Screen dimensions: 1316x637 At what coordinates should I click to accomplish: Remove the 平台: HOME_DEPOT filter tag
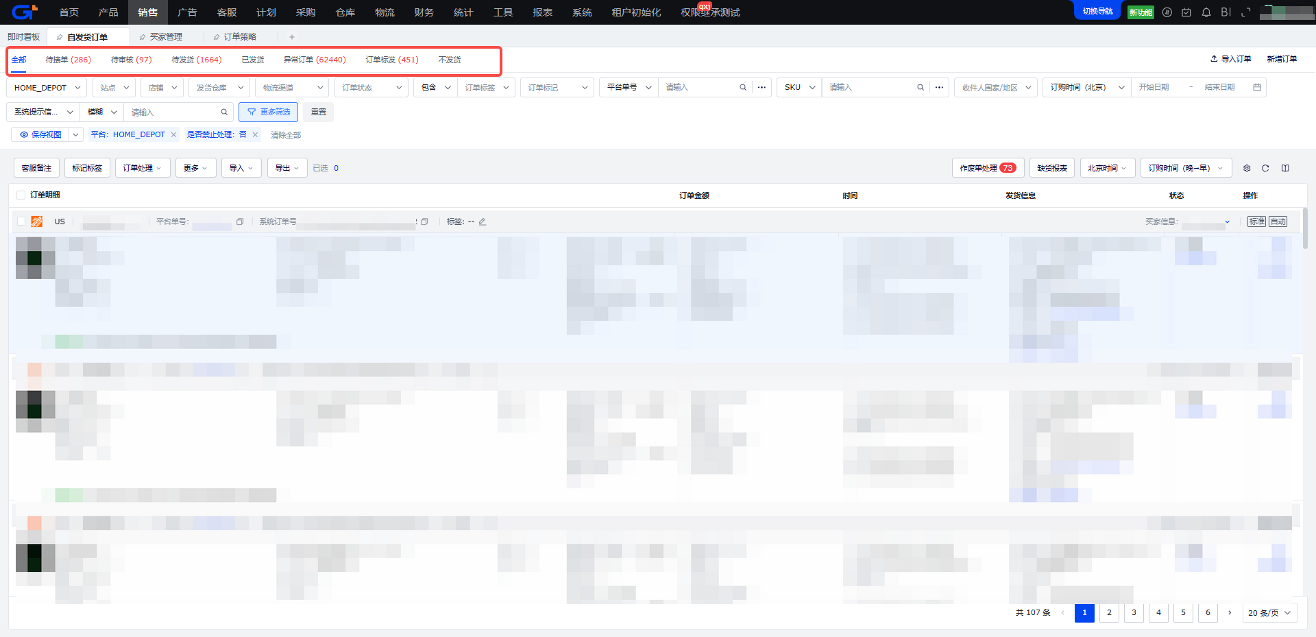(174, 134)
